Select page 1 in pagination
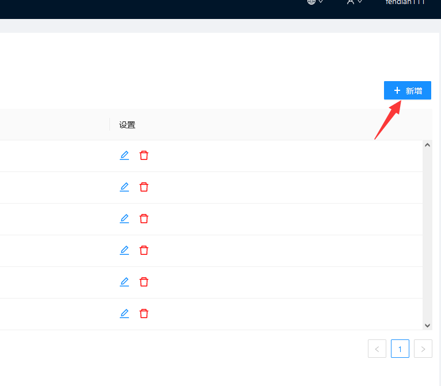Image resolution: width=441 pixels, height=386 pixels. pos(400,349)
